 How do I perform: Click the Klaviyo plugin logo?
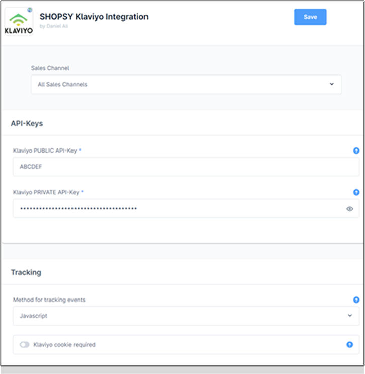pyautogui.click(x=19, y=22)
